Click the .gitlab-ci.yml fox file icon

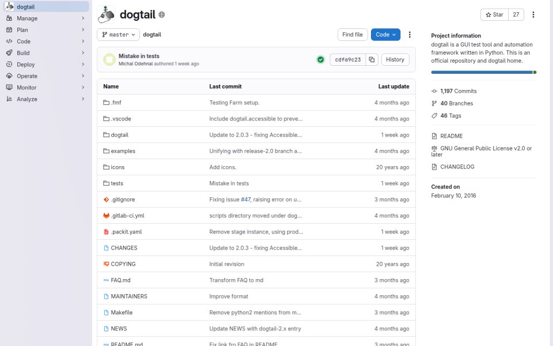tap(106, 216)
